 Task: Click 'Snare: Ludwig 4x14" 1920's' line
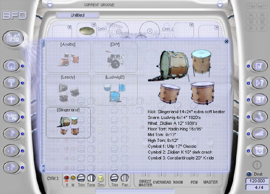174,118
